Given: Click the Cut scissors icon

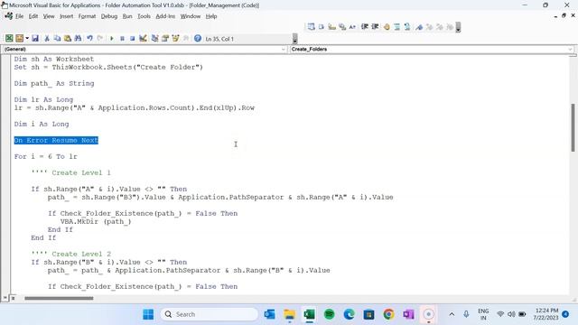Looking at the screenshot, I should [47, 38].
